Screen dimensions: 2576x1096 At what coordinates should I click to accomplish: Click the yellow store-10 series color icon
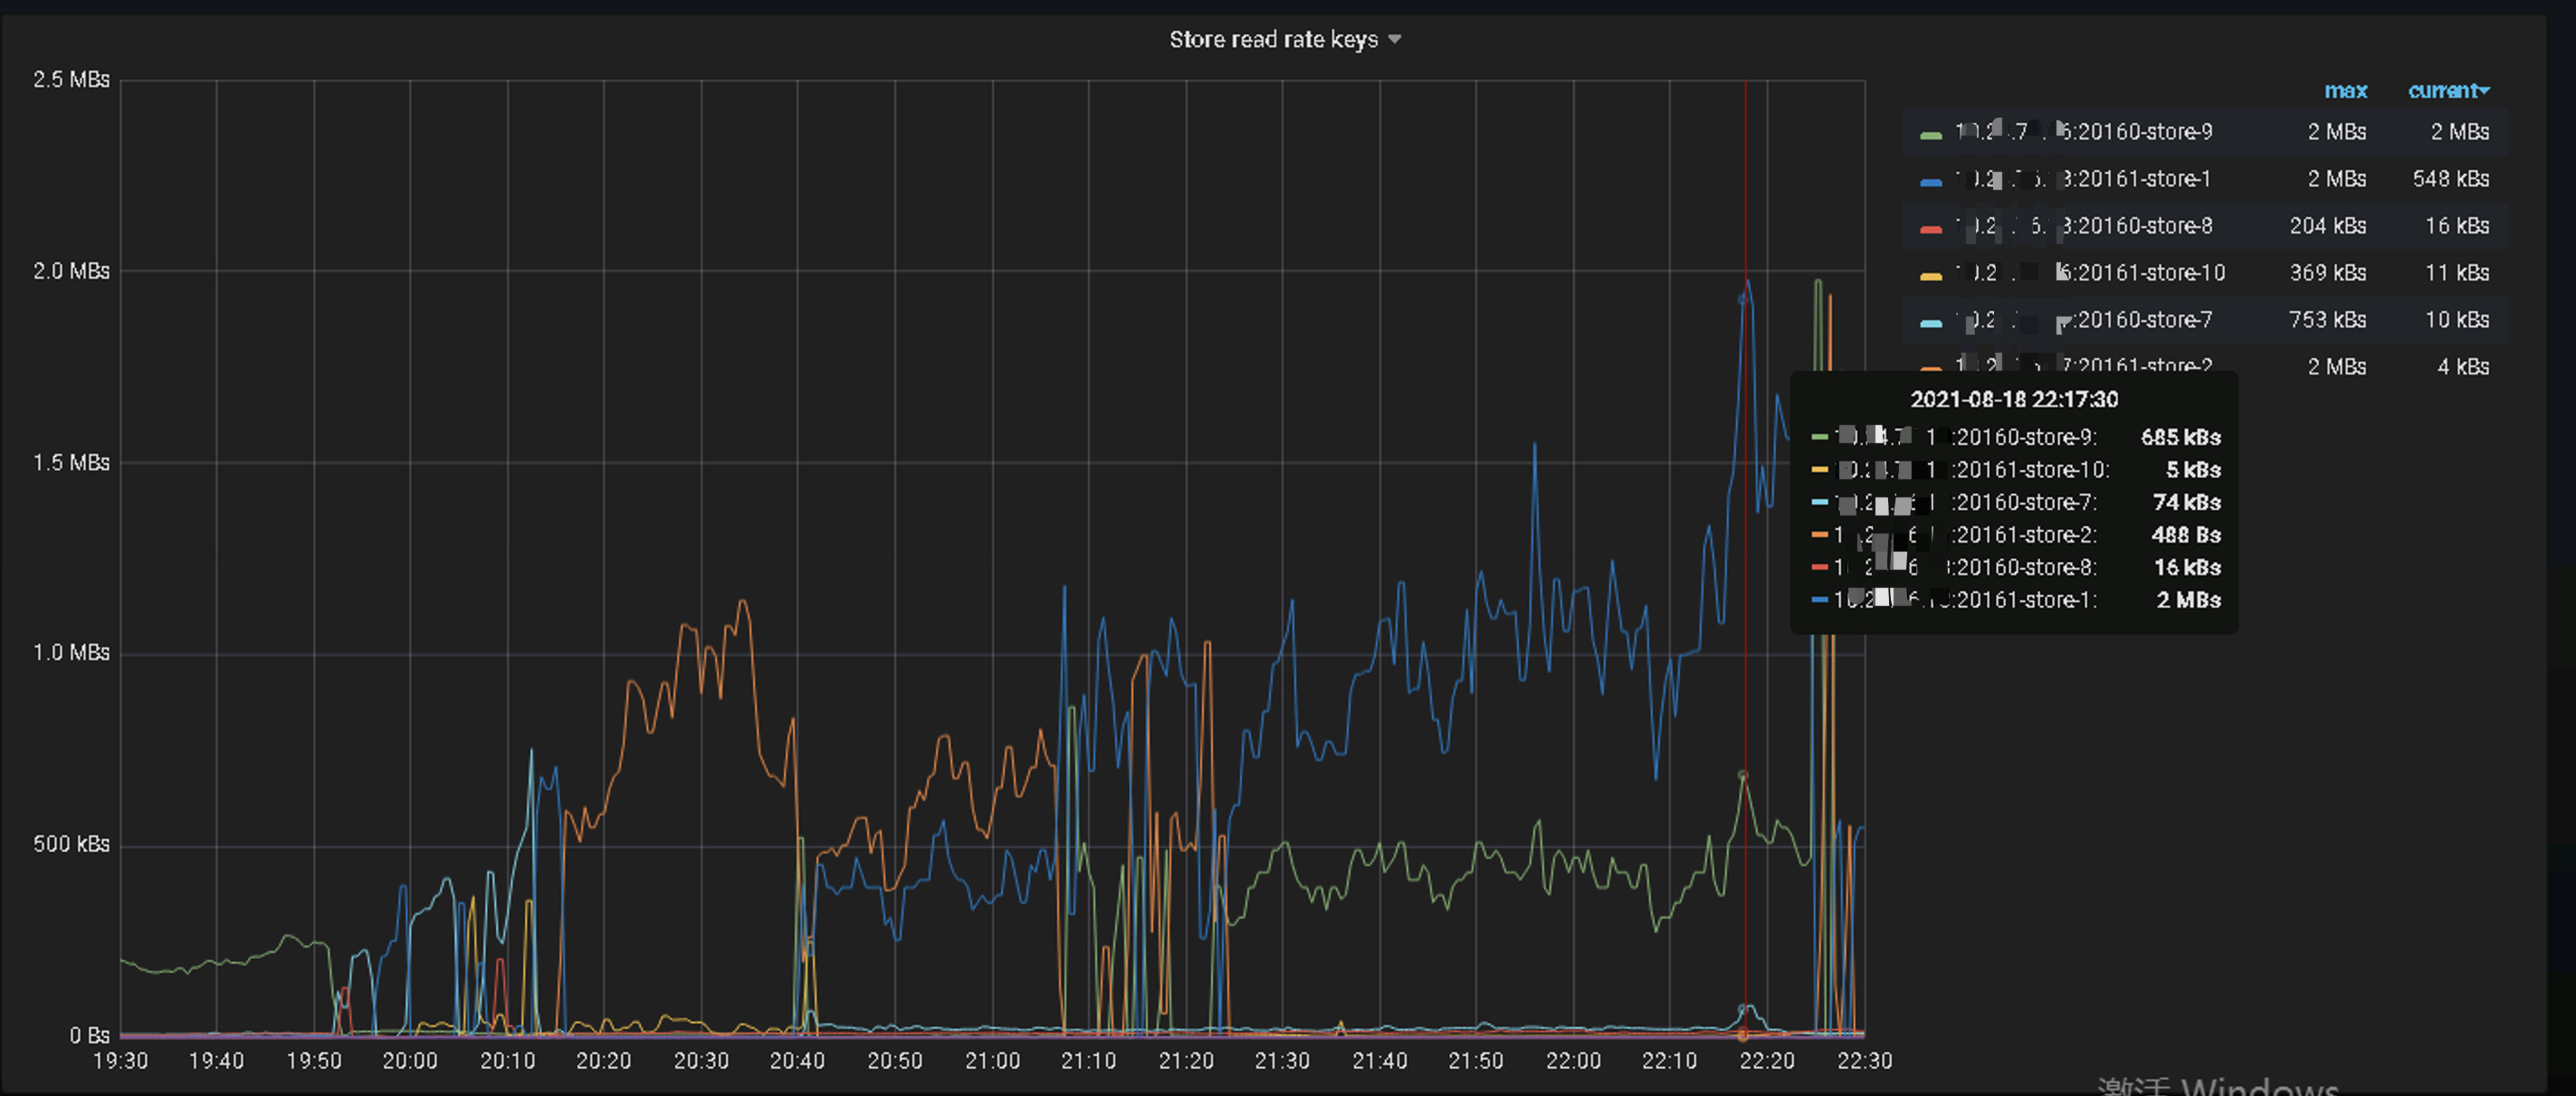tap(1931, 275)
